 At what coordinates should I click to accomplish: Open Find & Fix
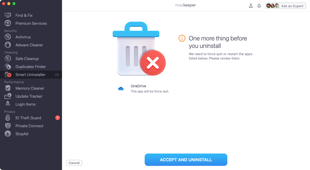23,15
